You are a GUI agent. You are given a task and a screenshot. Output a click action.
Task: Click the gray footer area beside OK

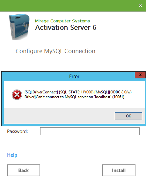(59, 116)
